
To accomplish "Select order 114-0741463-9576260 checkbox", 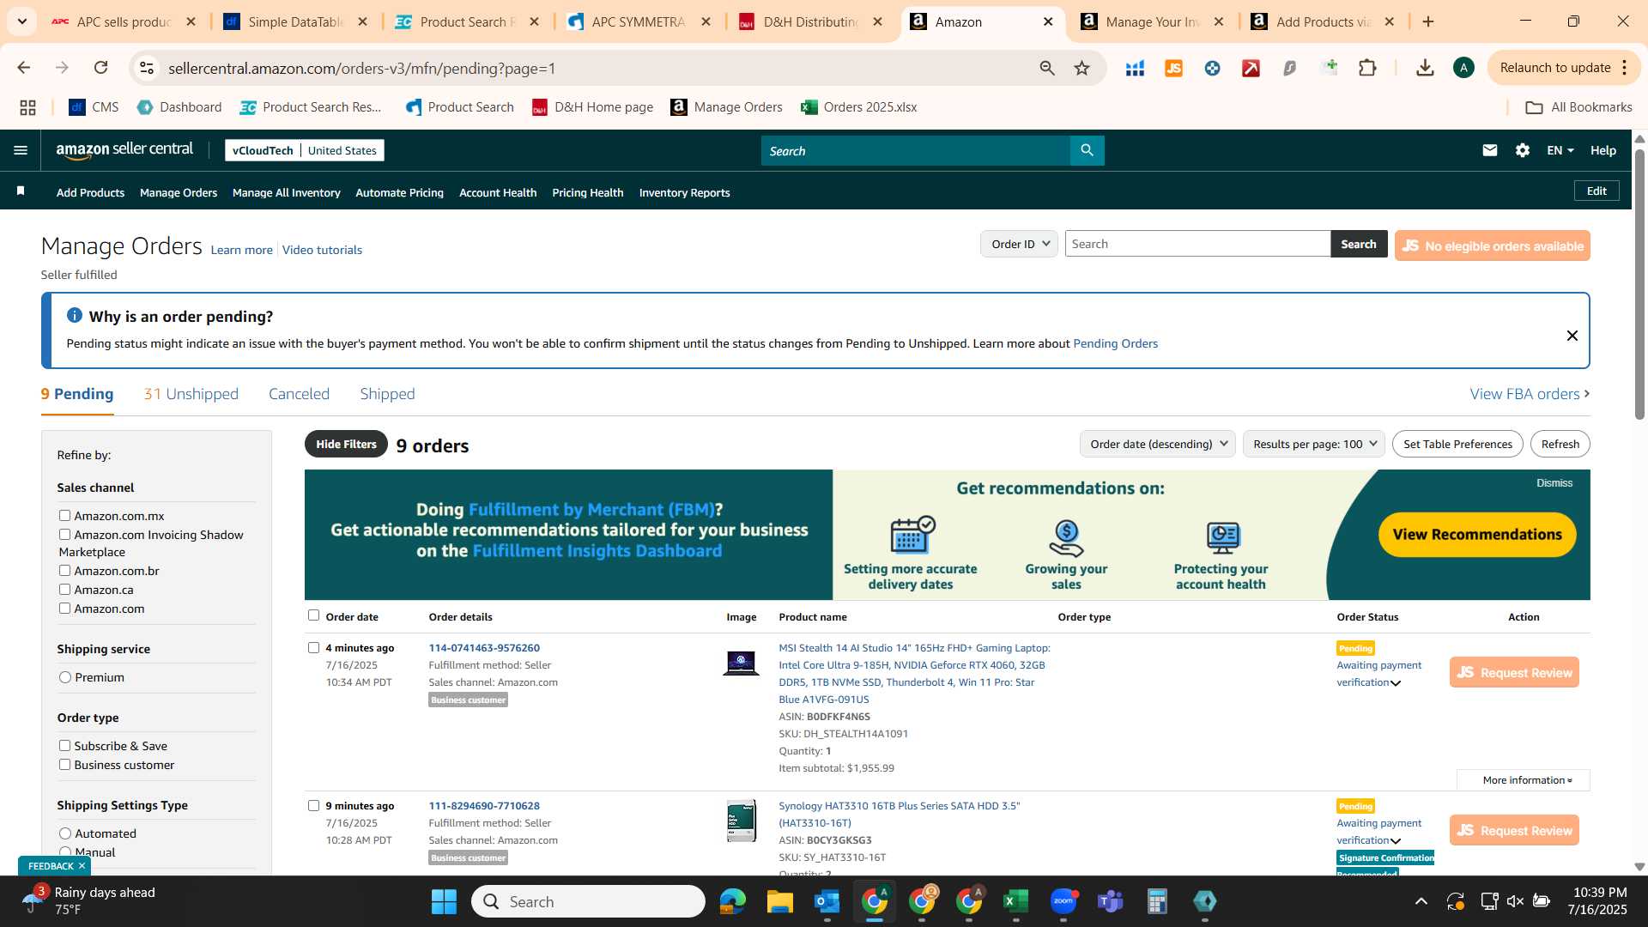I will pyautogui.click(x=313, y=647).
